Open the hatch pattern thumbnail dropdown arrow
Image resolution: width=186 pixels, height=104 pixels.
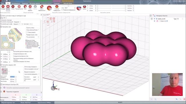point(9,71)
